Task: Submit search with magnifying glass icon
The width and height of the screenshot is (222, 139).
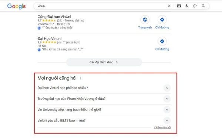Action: pos(203,6)
